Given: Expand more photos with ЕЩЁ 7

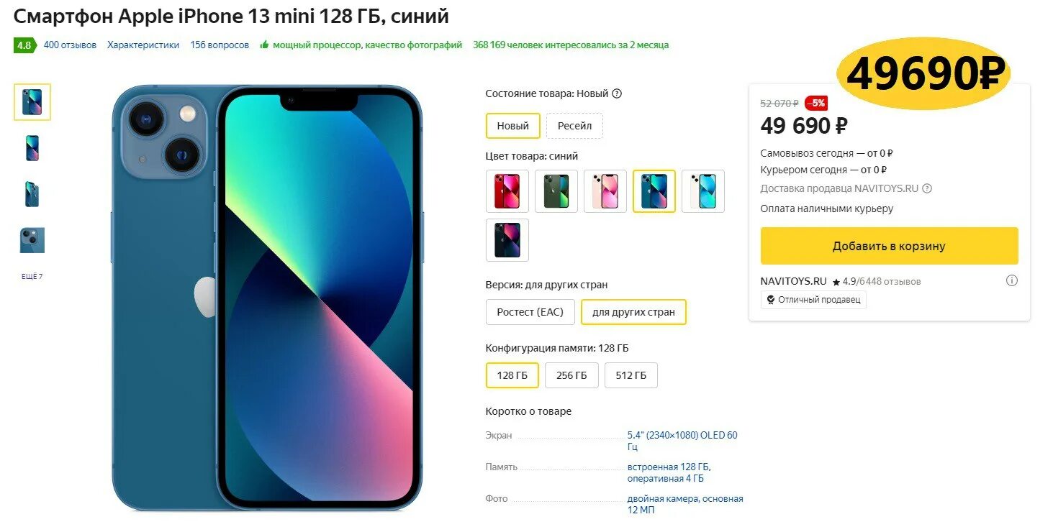Looking at the screenshot, I should 32,277.
